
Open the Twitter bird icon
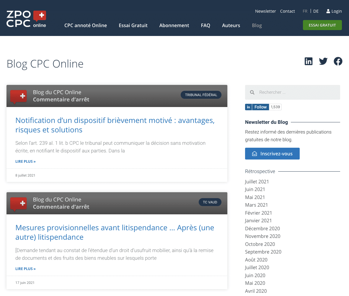(323, 61)
